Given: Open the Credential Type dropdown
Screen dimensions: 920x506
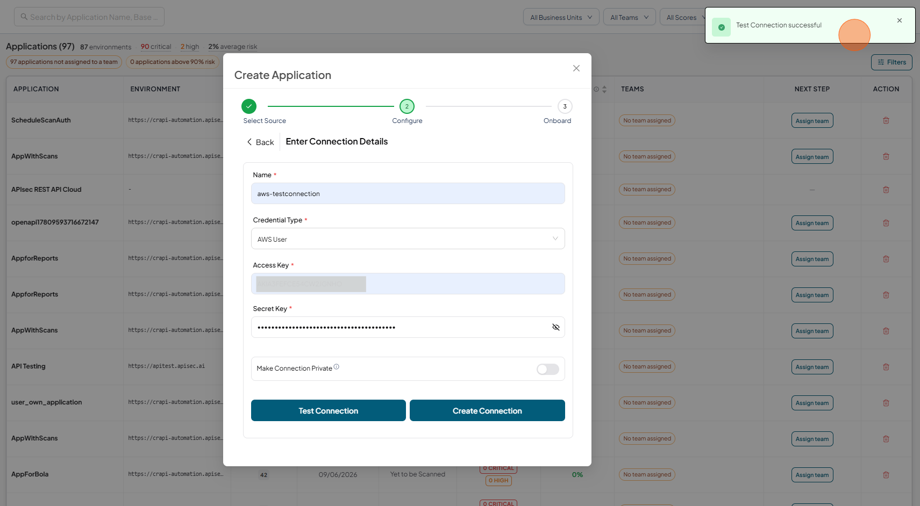Looking at the screenshot, I should [x=408, y=238].
